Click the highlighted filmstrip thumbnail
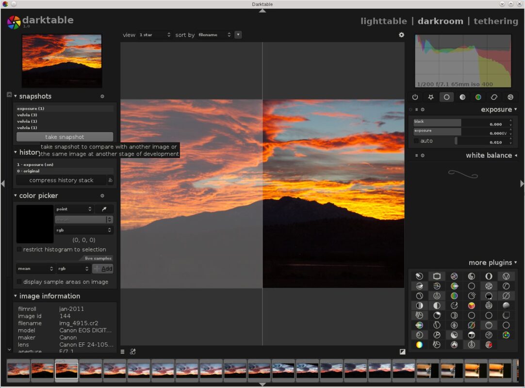 click(x=66, y=371)
